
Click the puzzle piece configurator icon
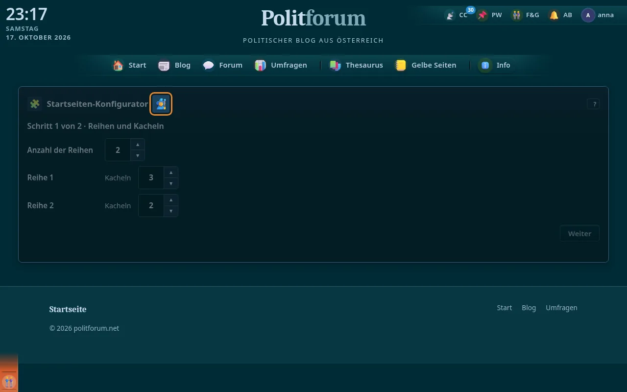point(35,104)
